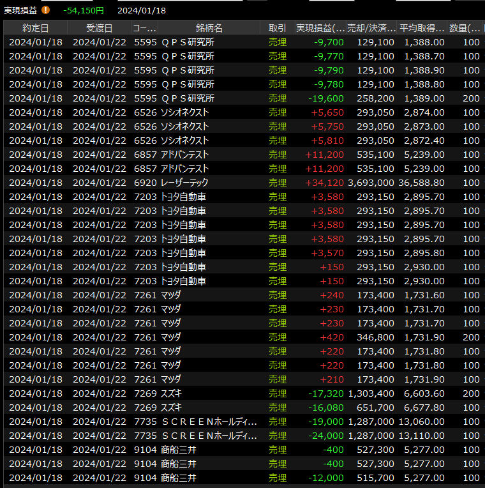Screen dimensions: 485x488
Task: Sort by the 受渡日 column header
Action: point(99,28)
